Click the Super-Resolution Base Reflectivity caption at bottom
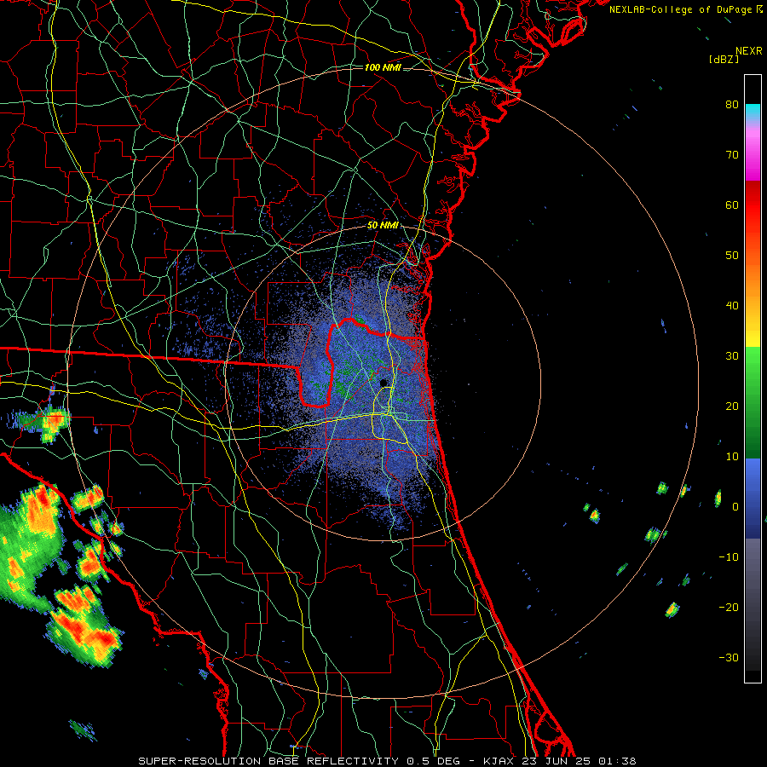The image size is (767, 767). pos(387,761)
